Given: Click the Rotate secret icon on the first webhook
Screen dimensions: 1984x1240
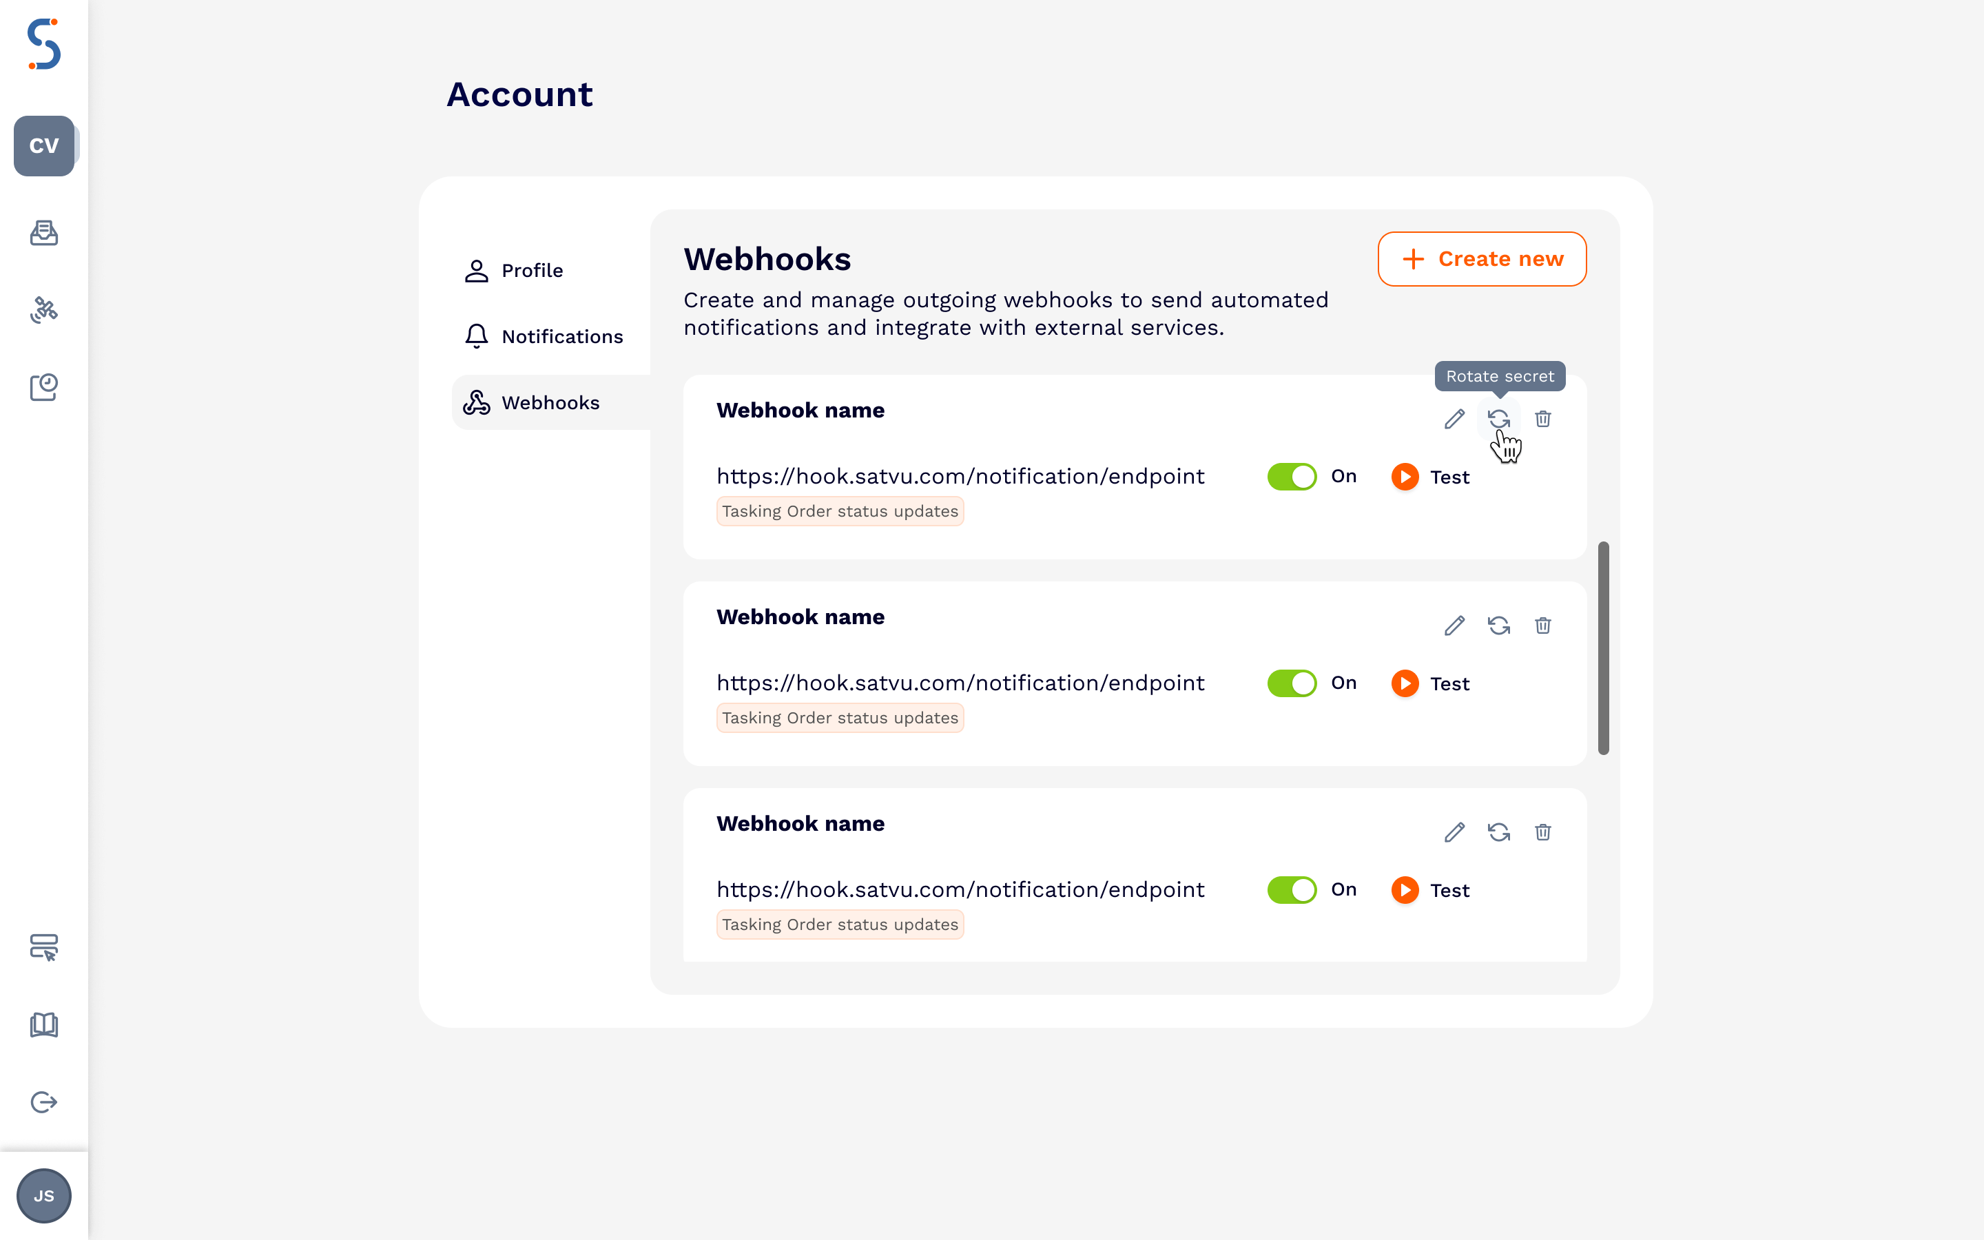Looking at the screenshot, I should pos(1500,419).
